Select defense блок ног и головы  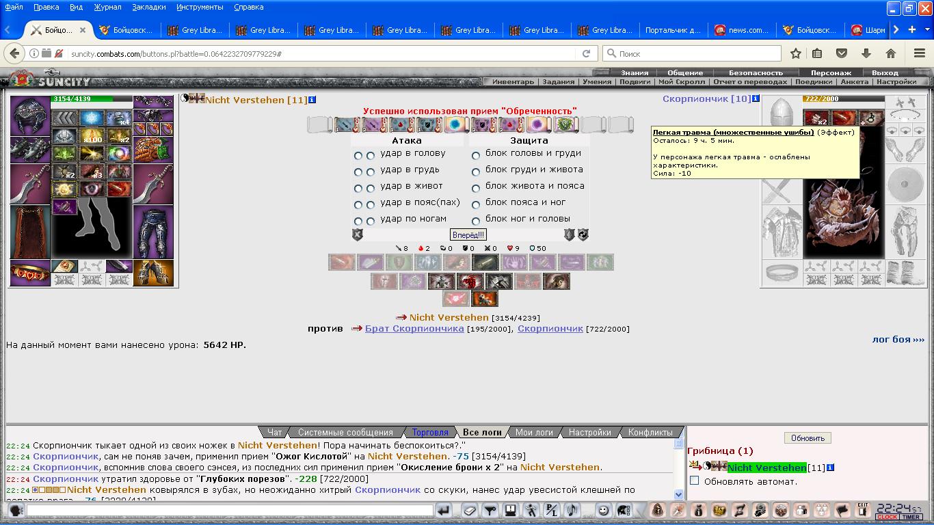click(x=476, y=221)
